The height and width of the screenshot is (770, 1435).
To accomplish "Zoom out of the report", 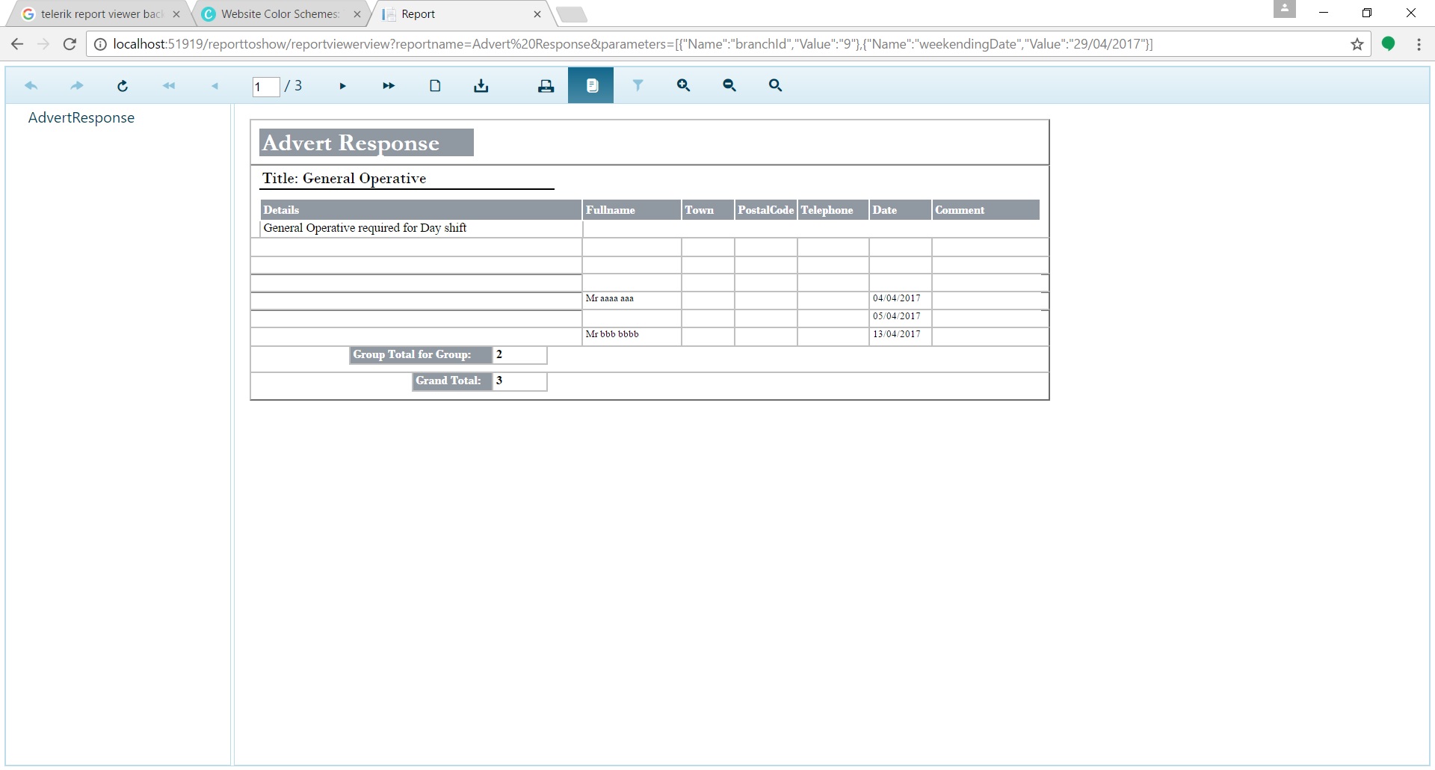I will pyautogui.click(x=729, y=86).
